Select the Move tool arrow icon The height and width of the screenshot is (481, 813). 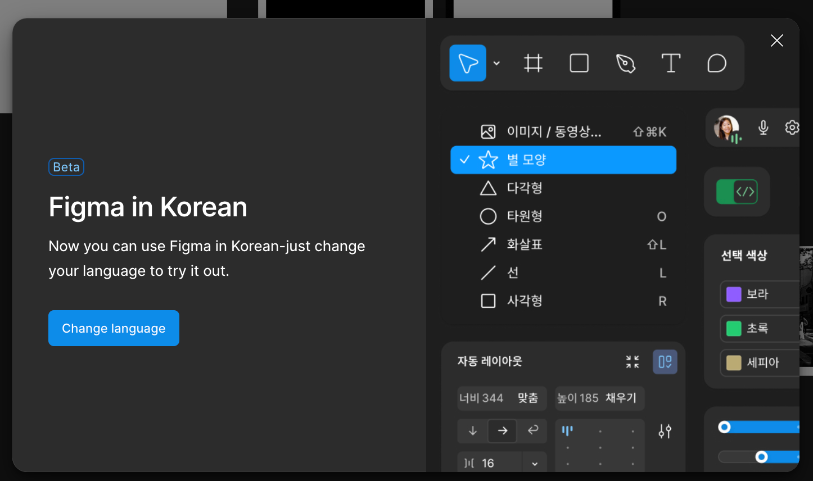(468, 63)
